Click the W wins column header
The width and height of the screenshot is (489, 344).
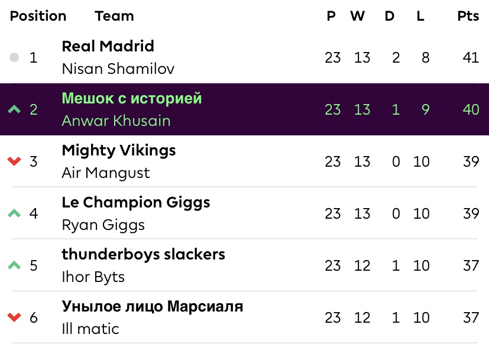point(357,16)
